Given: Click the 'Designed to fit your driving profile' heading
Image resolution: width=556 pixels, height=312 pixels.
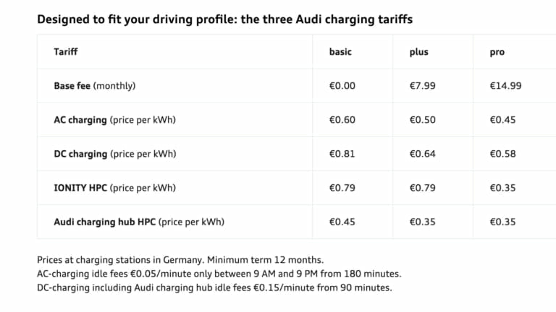Looking at the screenshot, I should (224, 19).
